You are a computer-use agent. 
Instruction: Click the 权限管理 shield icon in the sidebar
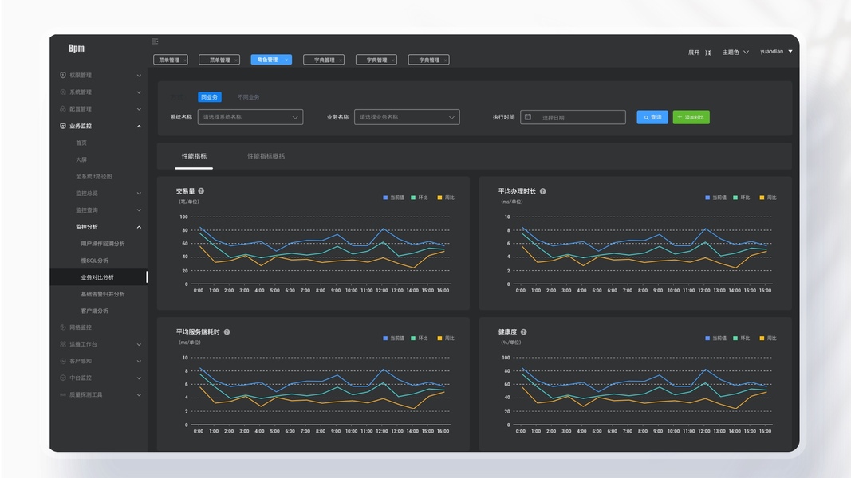(x=63, y=76)
